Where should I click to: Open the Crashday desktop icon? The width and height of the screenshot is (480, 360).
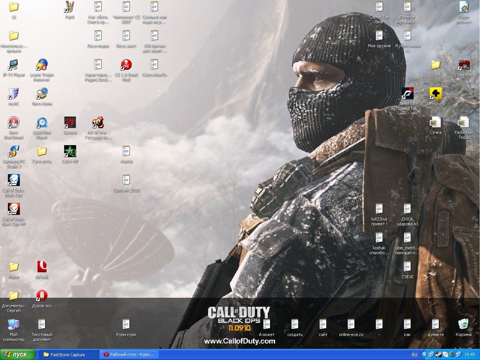464,65
